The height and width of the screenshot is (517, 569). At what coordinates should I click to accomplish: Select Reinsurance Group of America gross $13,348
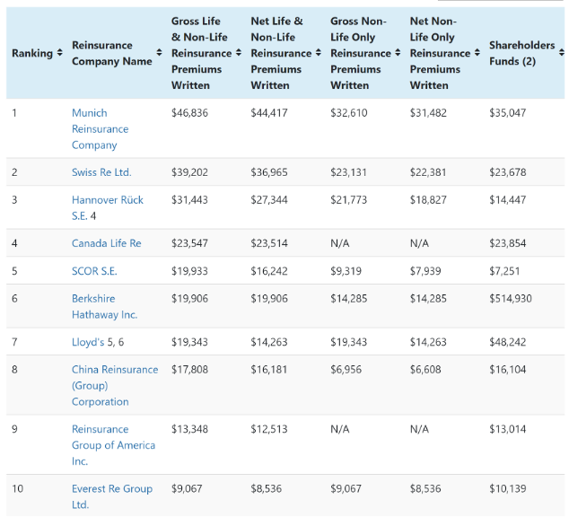(x=189, y=429)
